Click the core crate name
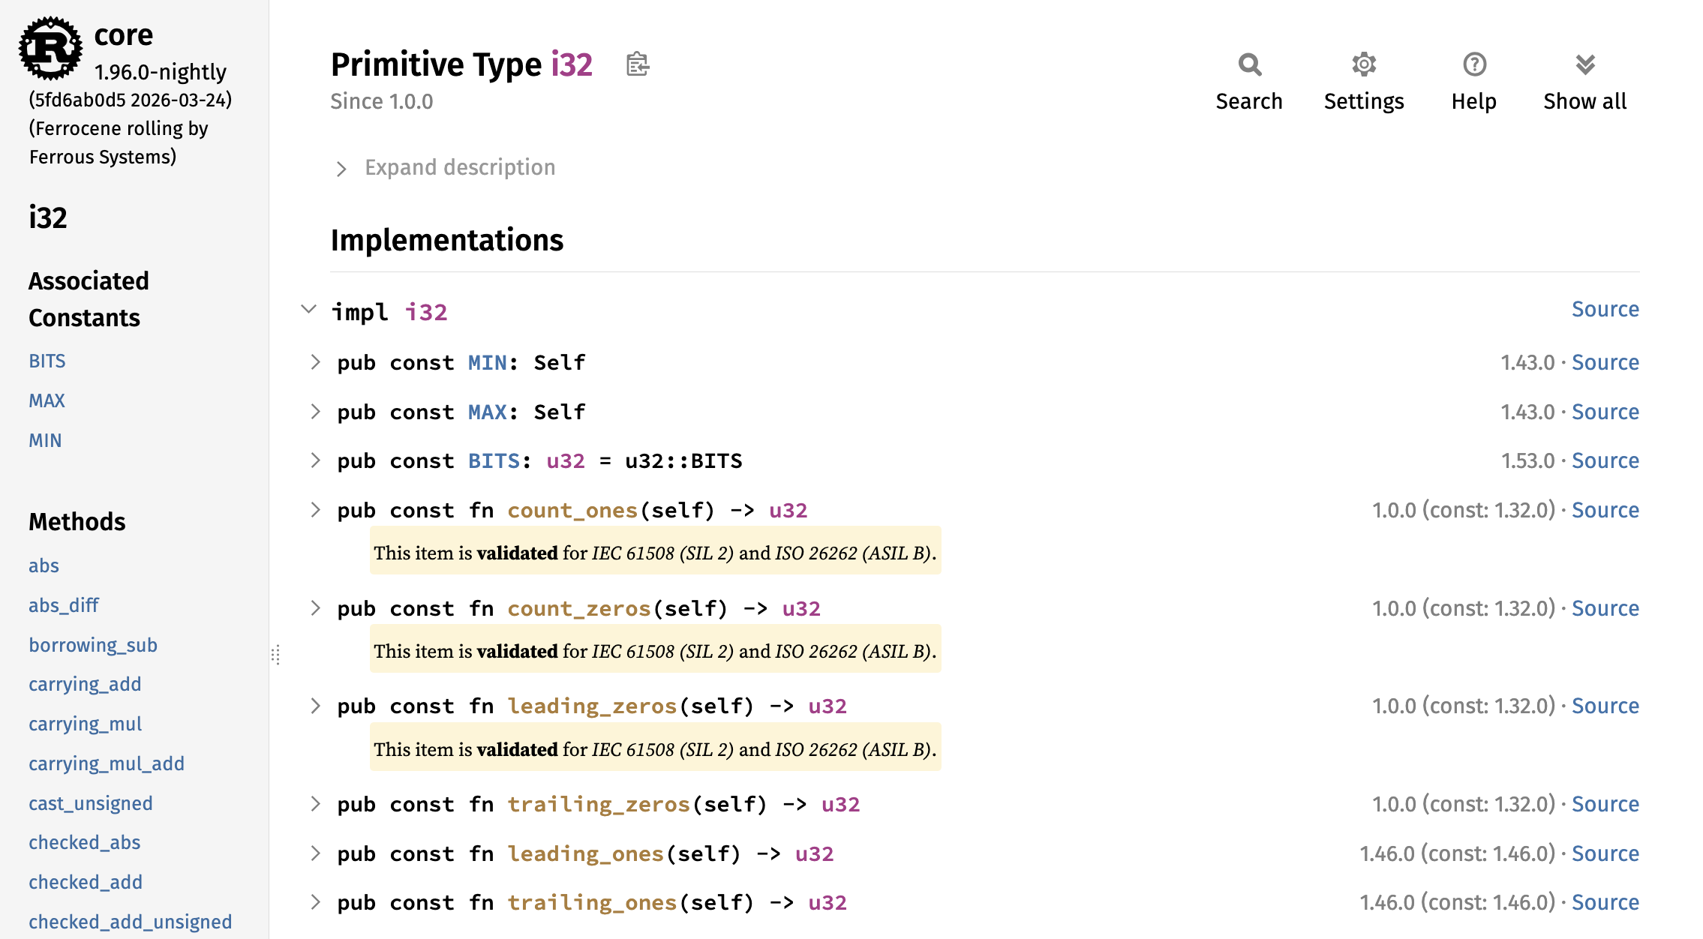 124,34
